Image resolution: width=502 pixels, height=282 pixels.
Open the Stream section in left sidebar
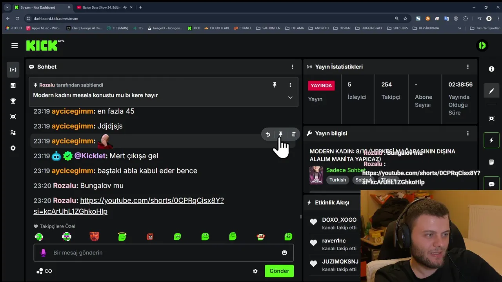[13, 70]
